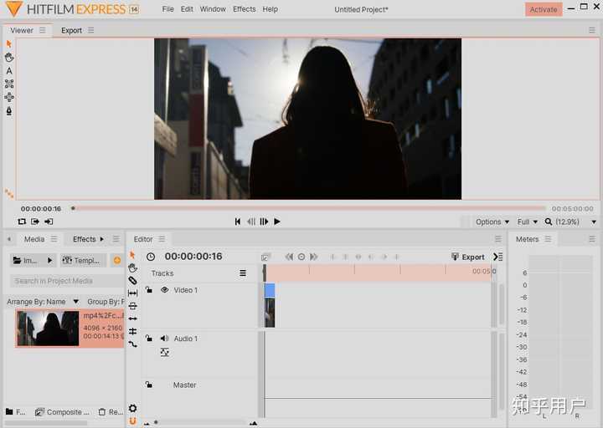The image size is (603, 428).
Task: Toggle loop playback icon
Action: 22,222
